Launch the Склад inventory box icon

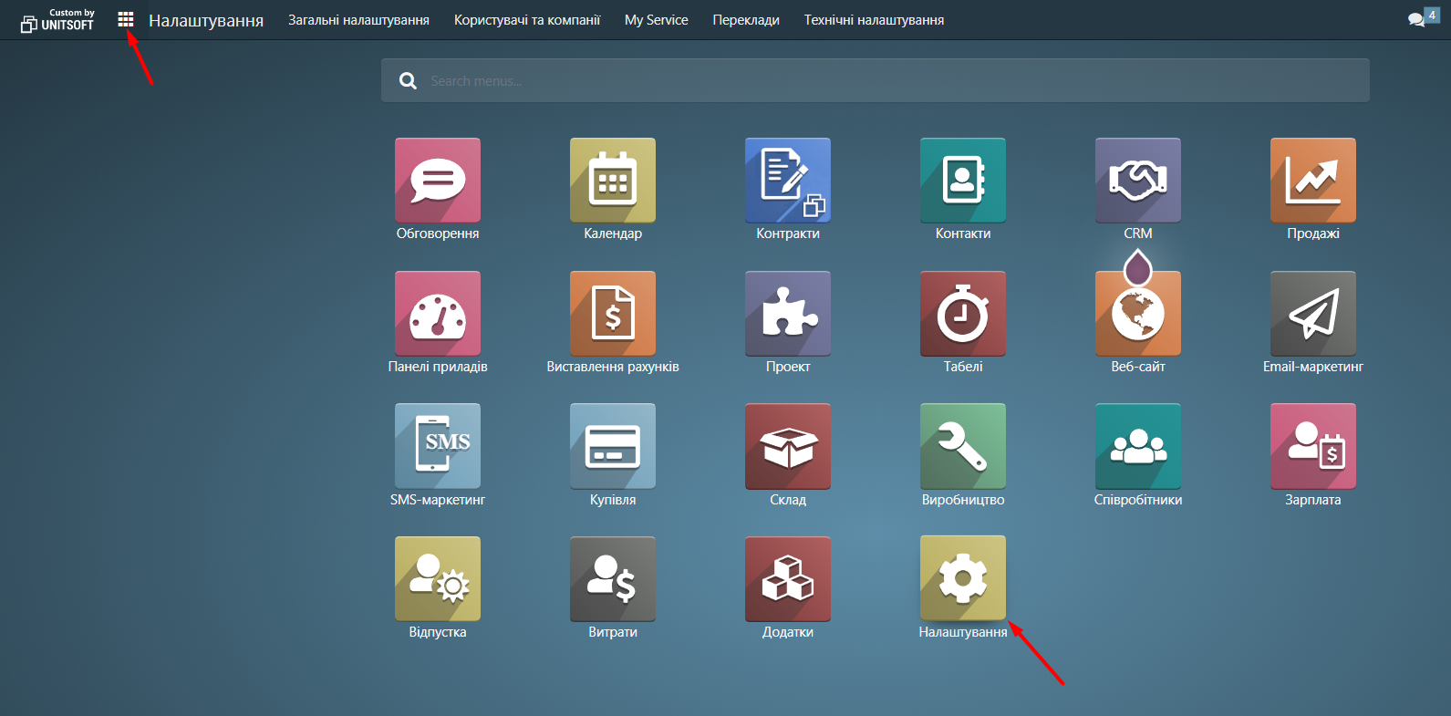point(788,446)
